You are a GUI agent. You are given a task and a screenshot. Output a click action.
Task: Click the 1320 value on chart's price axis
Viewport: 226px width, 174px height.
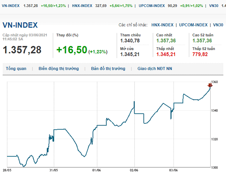tap(215, 139)
